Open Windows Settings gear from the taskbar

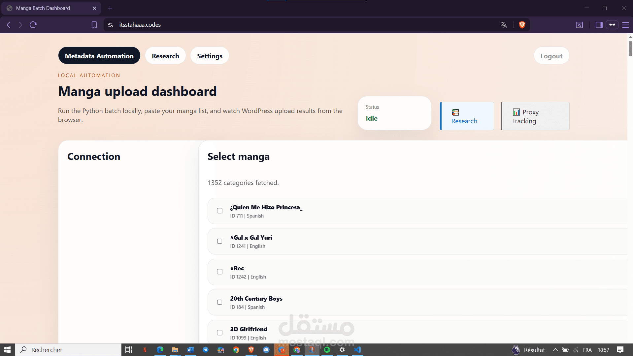342,350
